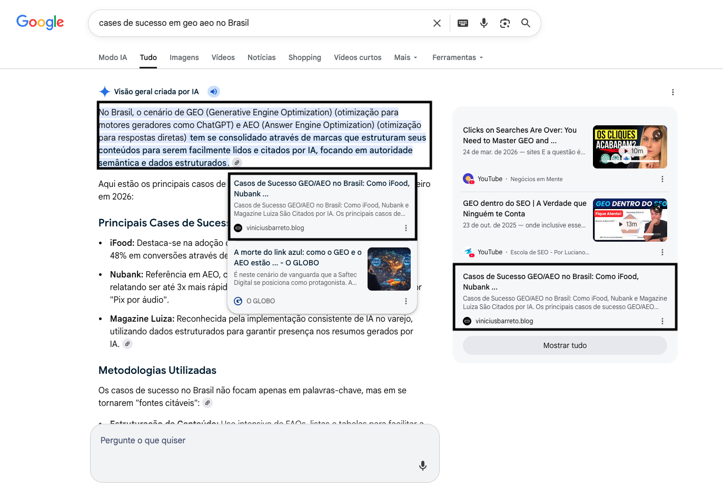Viewport: 723px width, 497px height.
Task: Switch to Vídeos tab
Action: point(223,57)
